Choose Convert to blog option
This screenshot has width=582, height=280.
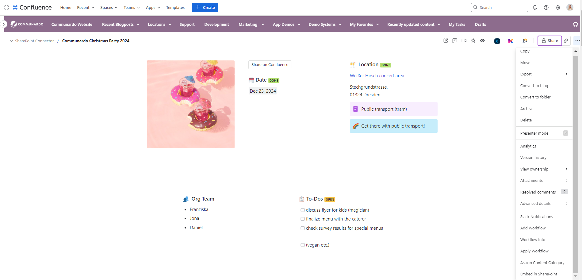(x=534, y=86)
